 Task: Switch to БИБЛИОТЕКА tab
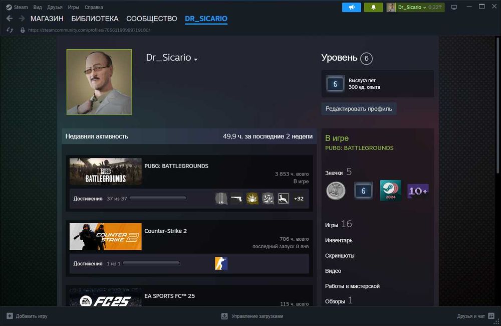[95, 19]
